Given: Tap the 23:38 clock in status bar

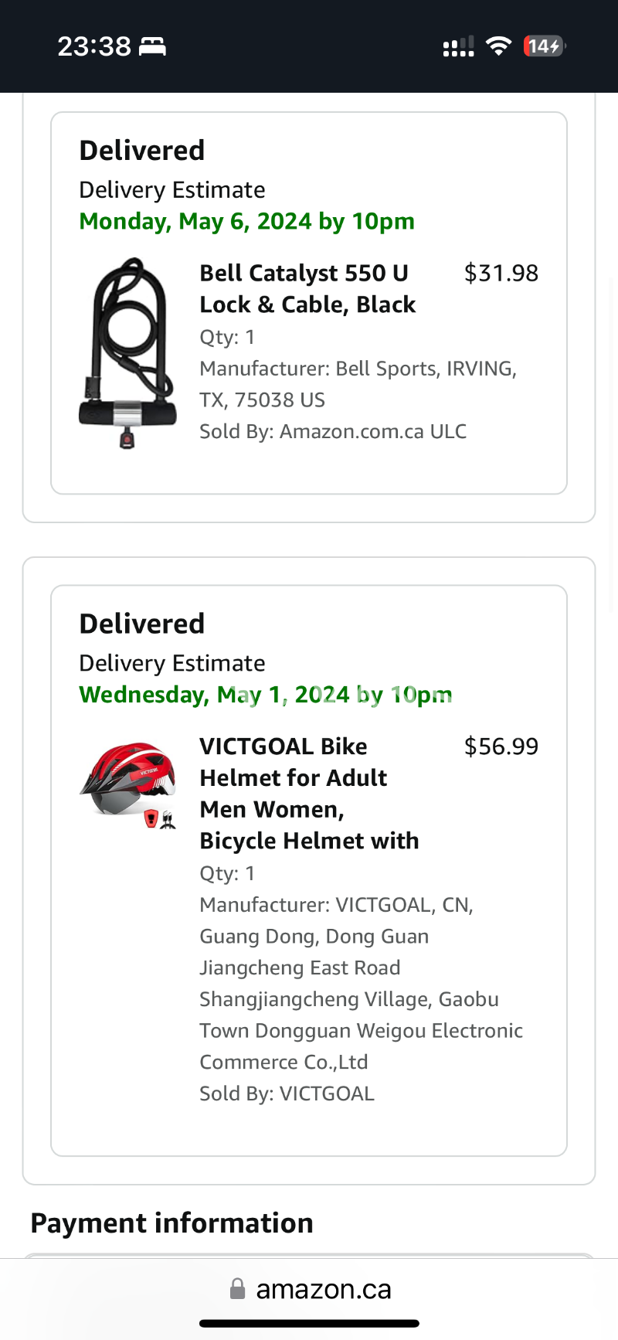Looking at the screenshot, I should click(x=94, y=46).
